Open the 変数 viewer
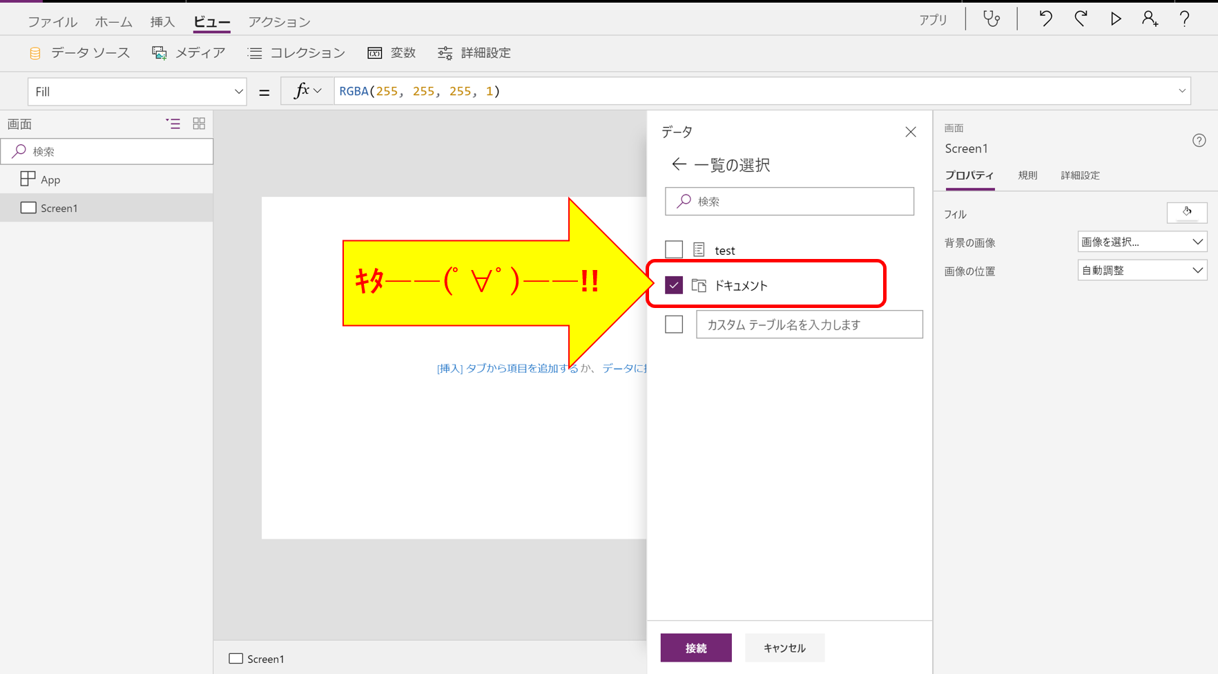Screen dimensions: 1218x674 tap(391, 52)
